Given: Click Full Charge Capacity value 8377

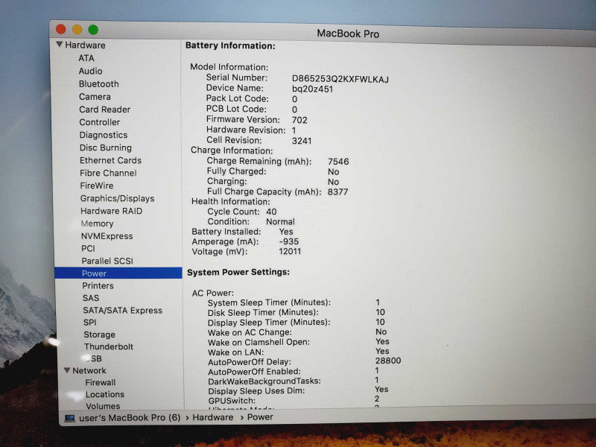Looking at the screenshot, I should pos(338,192).
